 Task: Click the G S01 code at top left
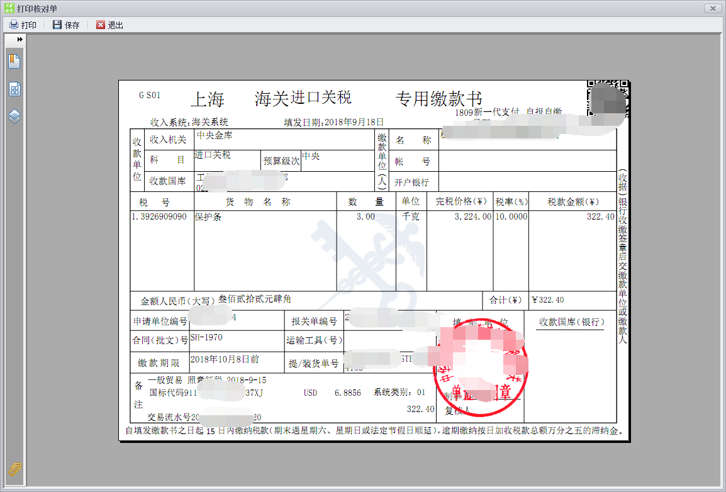150,95
